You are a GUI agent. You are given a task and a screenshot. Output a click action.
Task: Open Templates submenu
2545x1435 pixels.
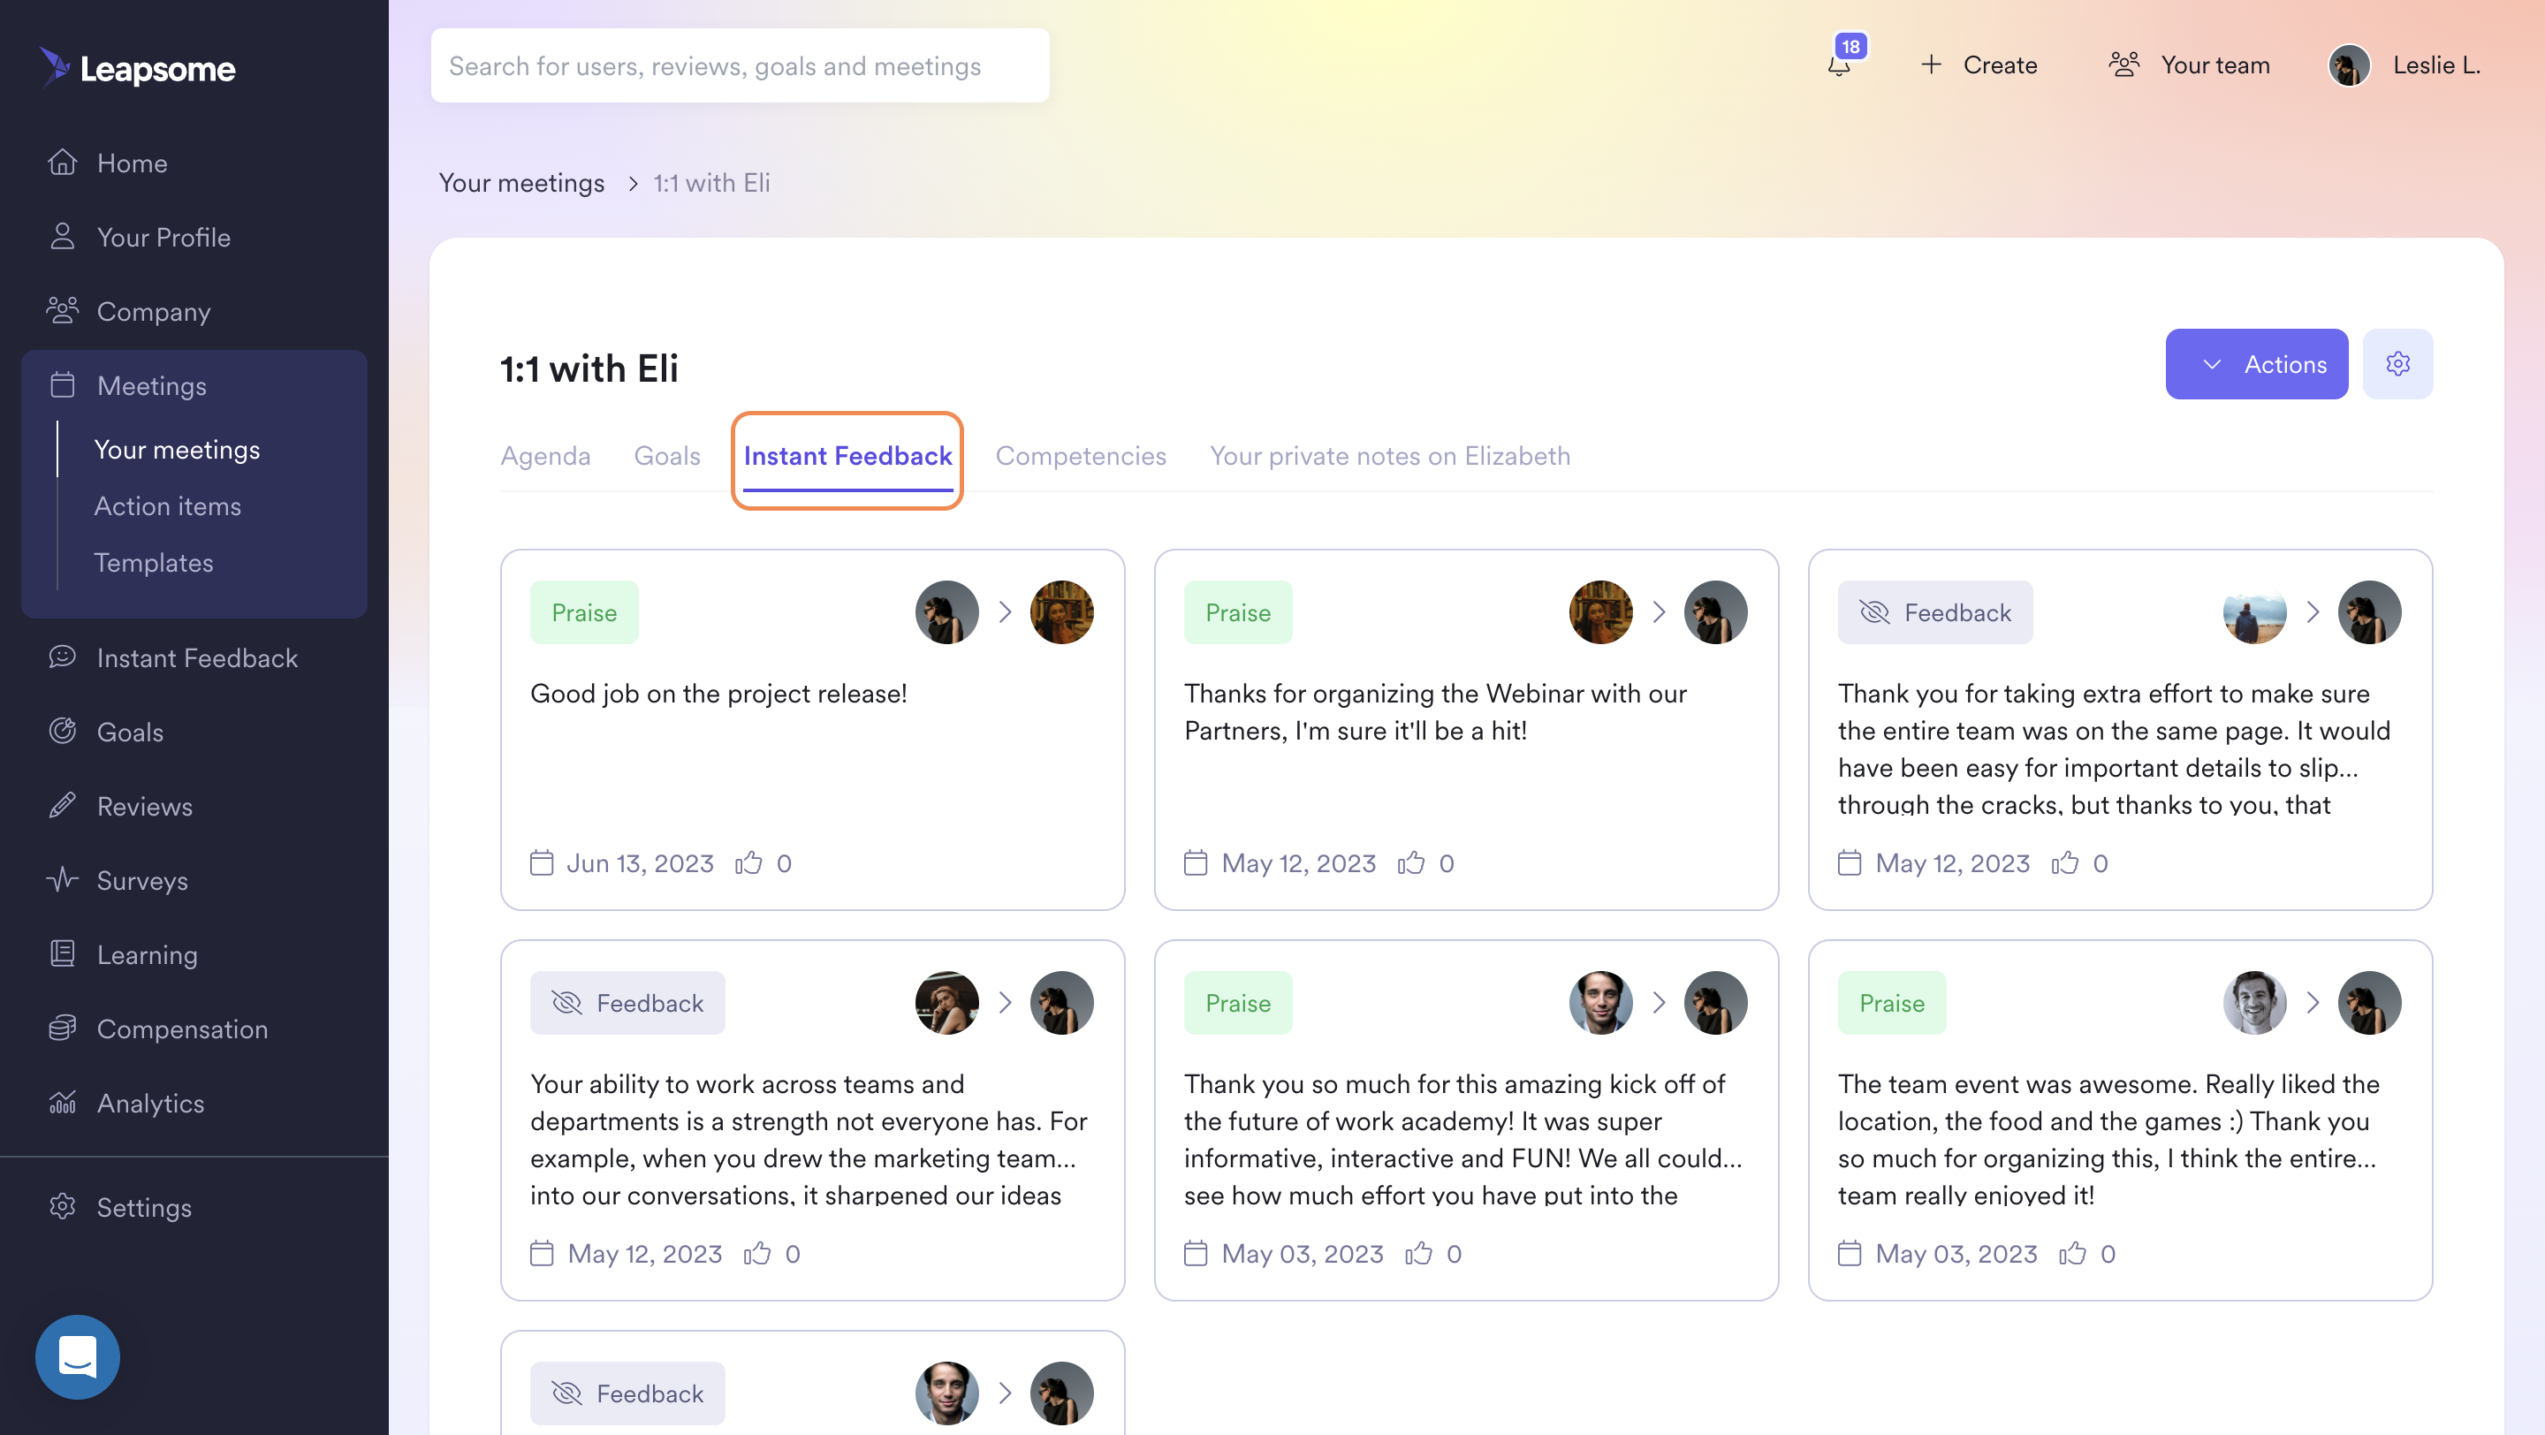[153, 562]
